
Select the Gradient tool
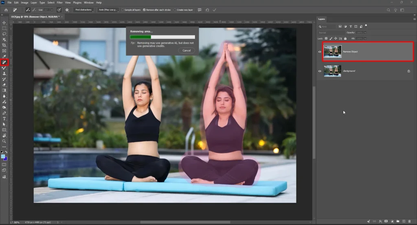coord(4,90)
